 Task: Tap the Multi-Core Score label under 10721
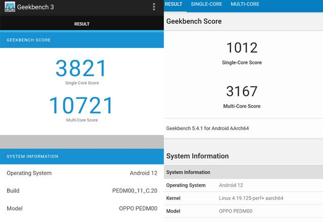point(82,120)
